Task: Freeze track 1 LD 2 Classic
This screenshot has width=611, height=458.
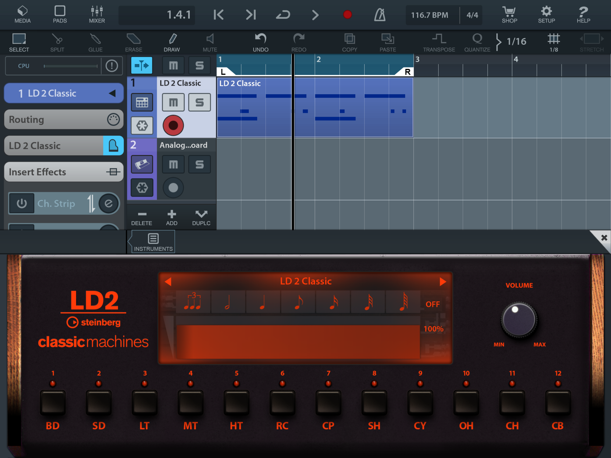Action: point(142,125)
